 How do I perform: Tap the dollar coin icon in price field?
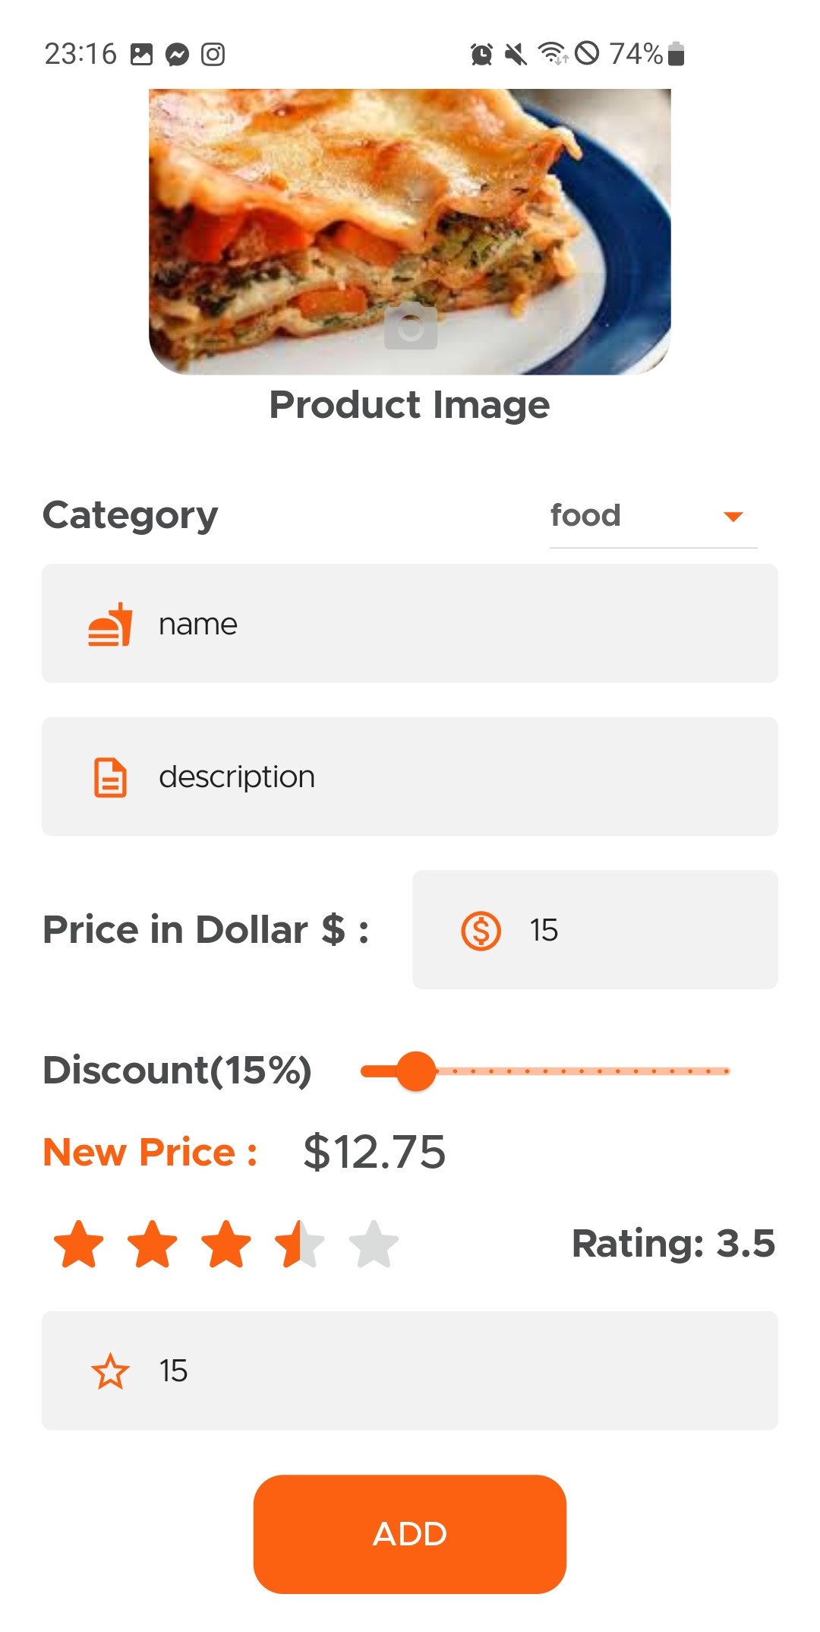[481, 930]
